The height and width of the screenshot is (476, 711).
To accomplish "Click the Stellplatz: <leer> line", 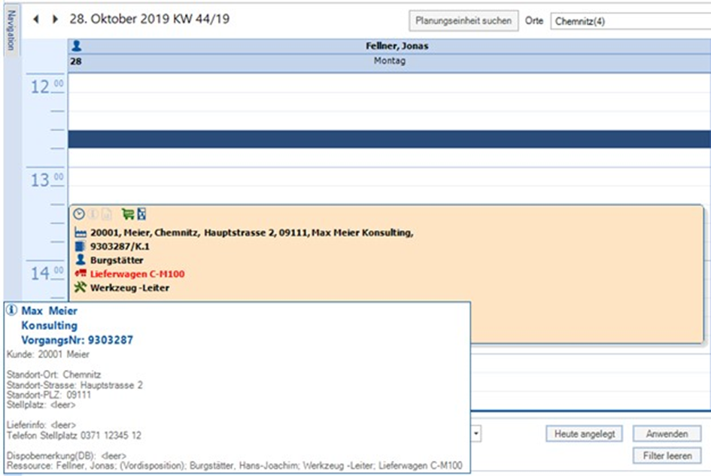I will pyautogui.click(x=41, y=405).
